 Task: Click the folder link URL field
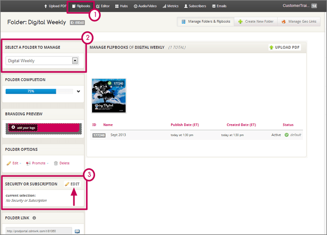click(x=39, y=231)
